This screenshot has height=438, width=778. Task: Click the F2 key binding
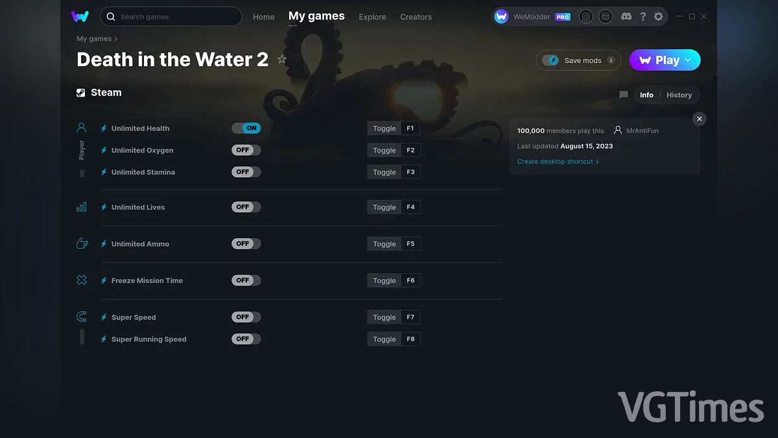410,150
